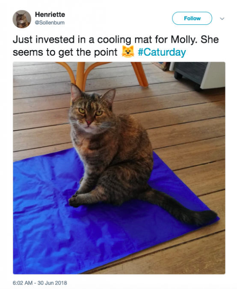Click the cat face emoji in tweet

pos(127,52)
